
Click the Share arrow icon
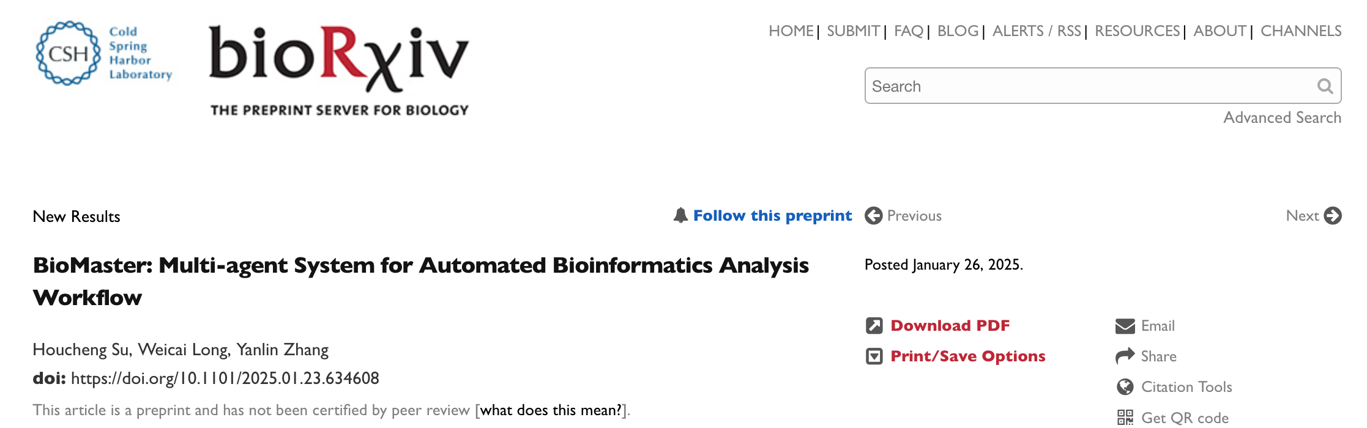click(x=1125, y=356)
